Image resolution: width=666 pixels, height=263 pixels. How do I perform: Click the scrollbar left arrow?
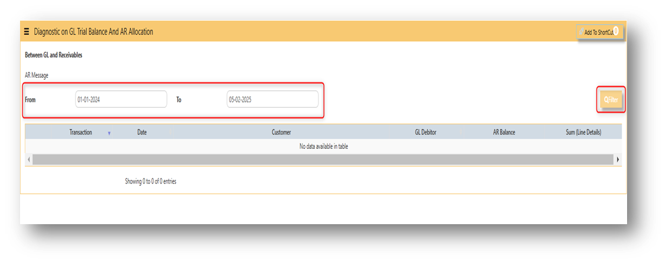click(29, 159)
